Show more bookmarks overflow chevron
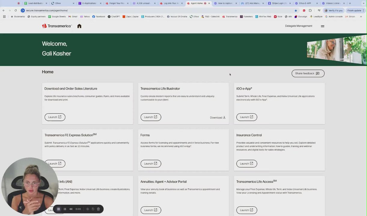367x216 pixels. click(x=361, y=16)
